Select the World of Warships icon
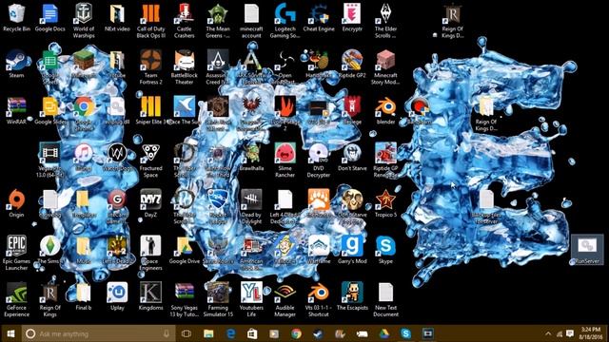This screenshot has height=342, width=609. [x=84, y=21]
